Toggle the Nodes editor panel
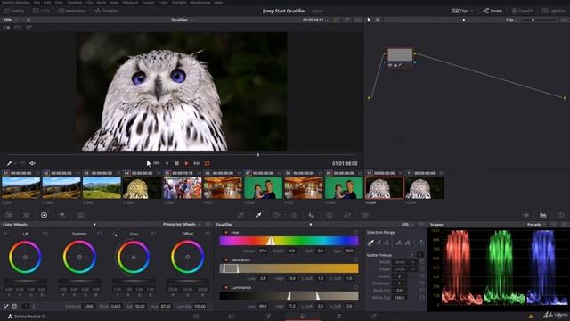 tap(493, 11)
